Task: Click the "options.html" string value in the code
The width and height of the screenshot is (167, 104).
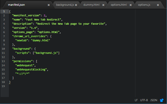Action: click(48, 32)
